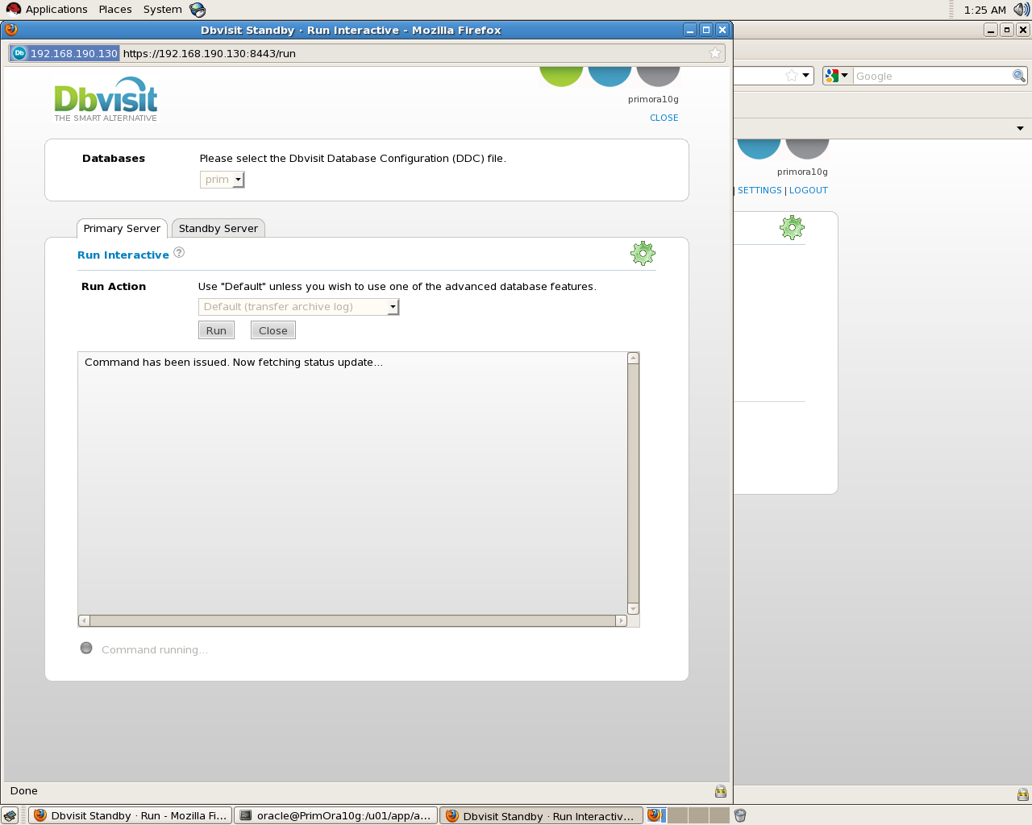Open the search engine selector dropdown

[x=836, y=76]
